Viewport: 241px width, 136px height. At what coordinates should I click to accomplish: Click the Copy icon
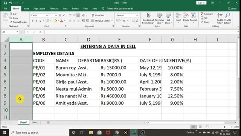click(x=11, y=18)
